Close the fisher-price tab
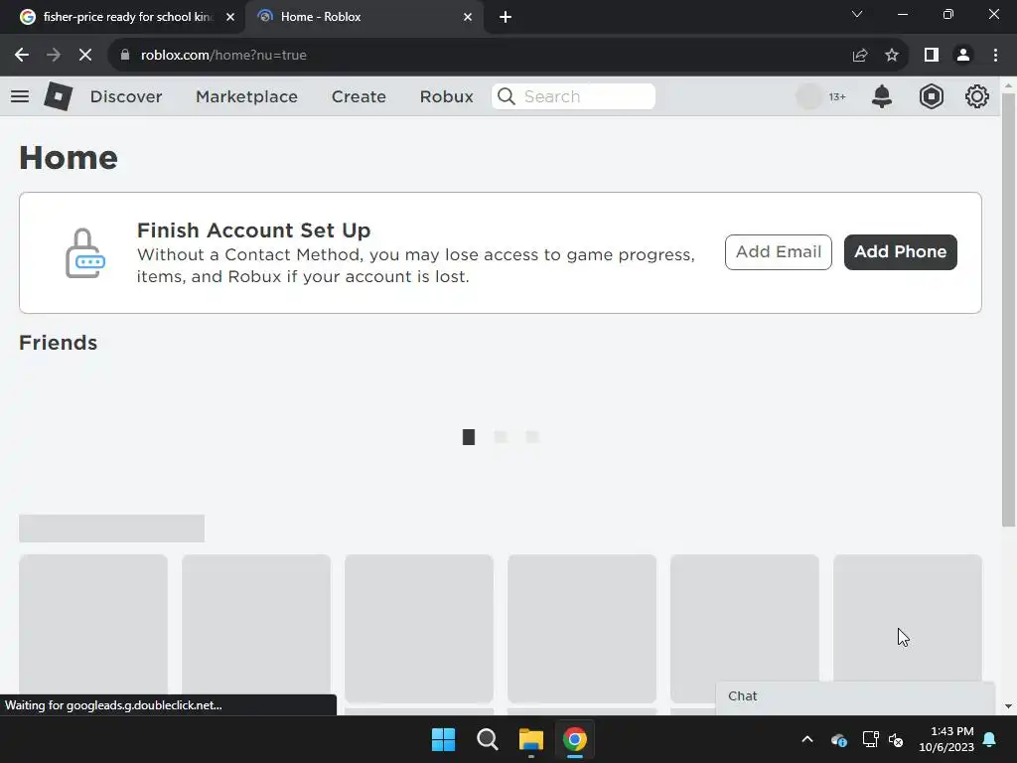The image size is (1017, 763). coord(230,17)
